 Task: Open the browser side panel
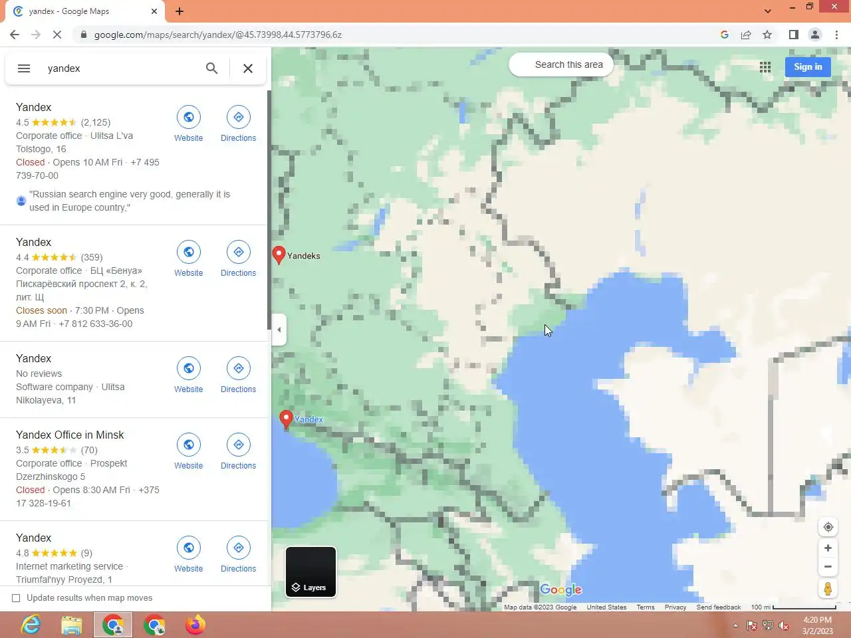coord(793,35)
